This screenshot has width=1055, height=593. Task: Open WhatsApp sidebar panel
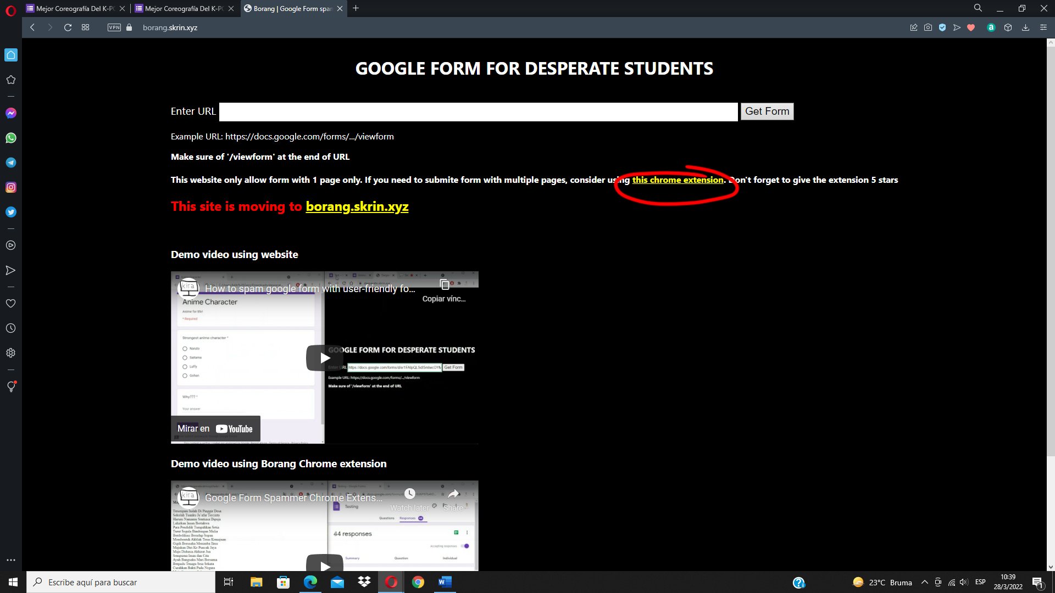[x=11, y=138]
